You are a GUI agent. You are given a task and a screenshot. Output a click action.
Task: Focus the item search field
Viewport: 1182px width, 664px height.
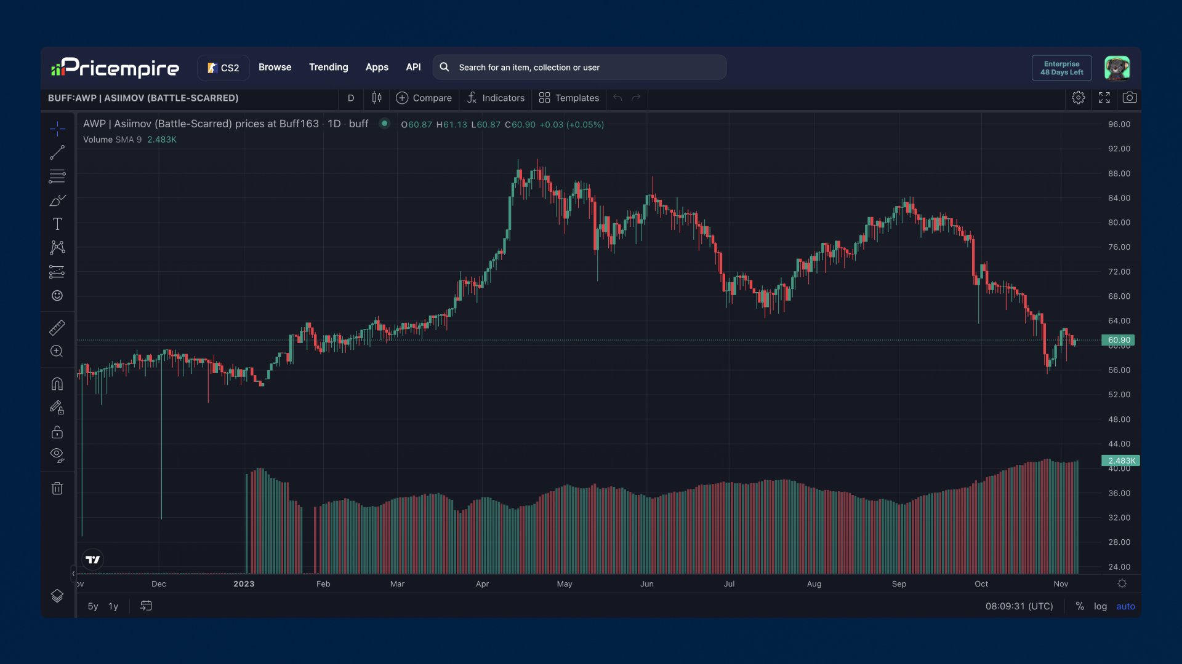coord(579,68)
